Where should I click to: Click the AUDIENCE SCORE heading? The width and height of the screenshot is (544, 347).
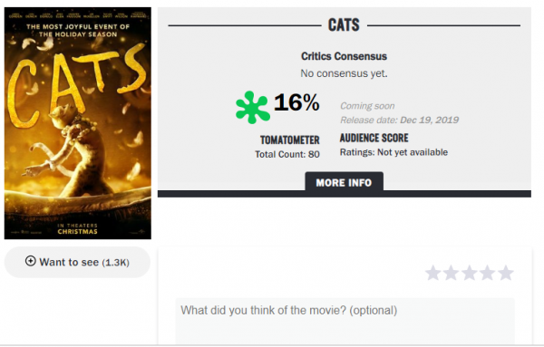(x=374, y=138)
